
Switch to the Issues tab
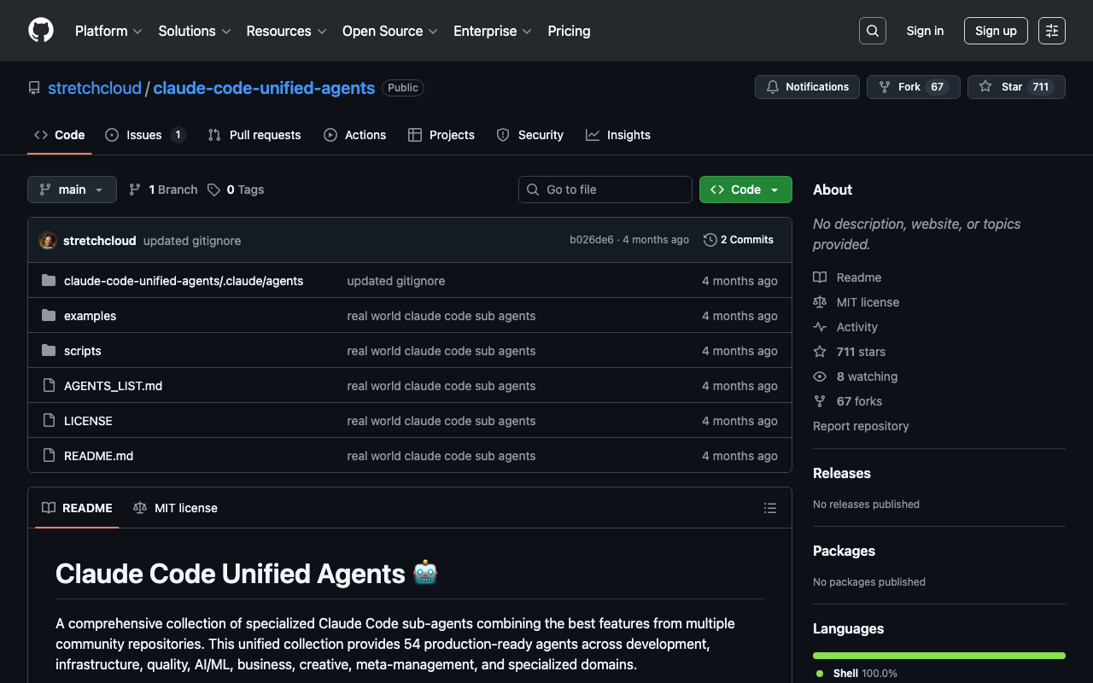click(144, 135)
